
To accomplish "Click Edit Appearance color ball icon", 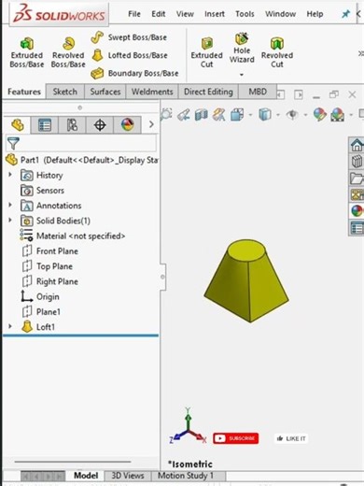I will pyautogui.click(x=319, y=115).
